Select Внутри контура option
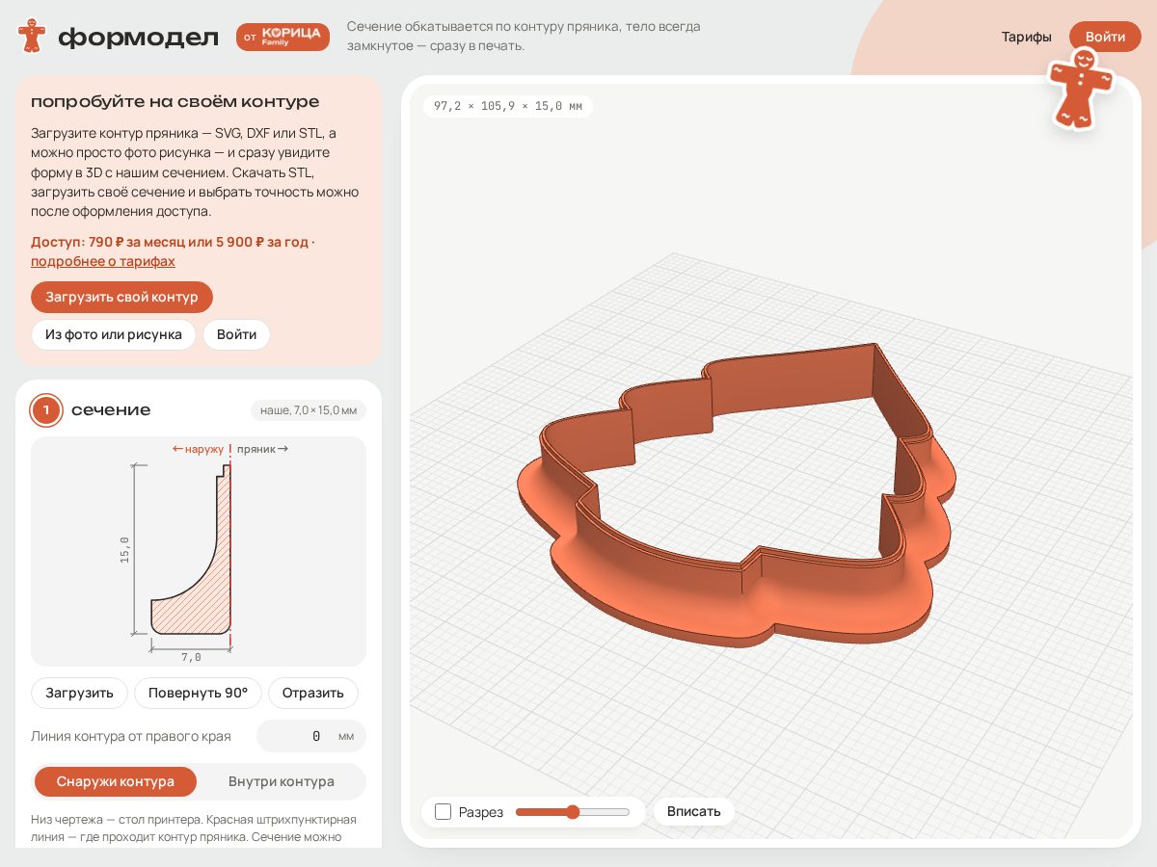 (282, 781)
